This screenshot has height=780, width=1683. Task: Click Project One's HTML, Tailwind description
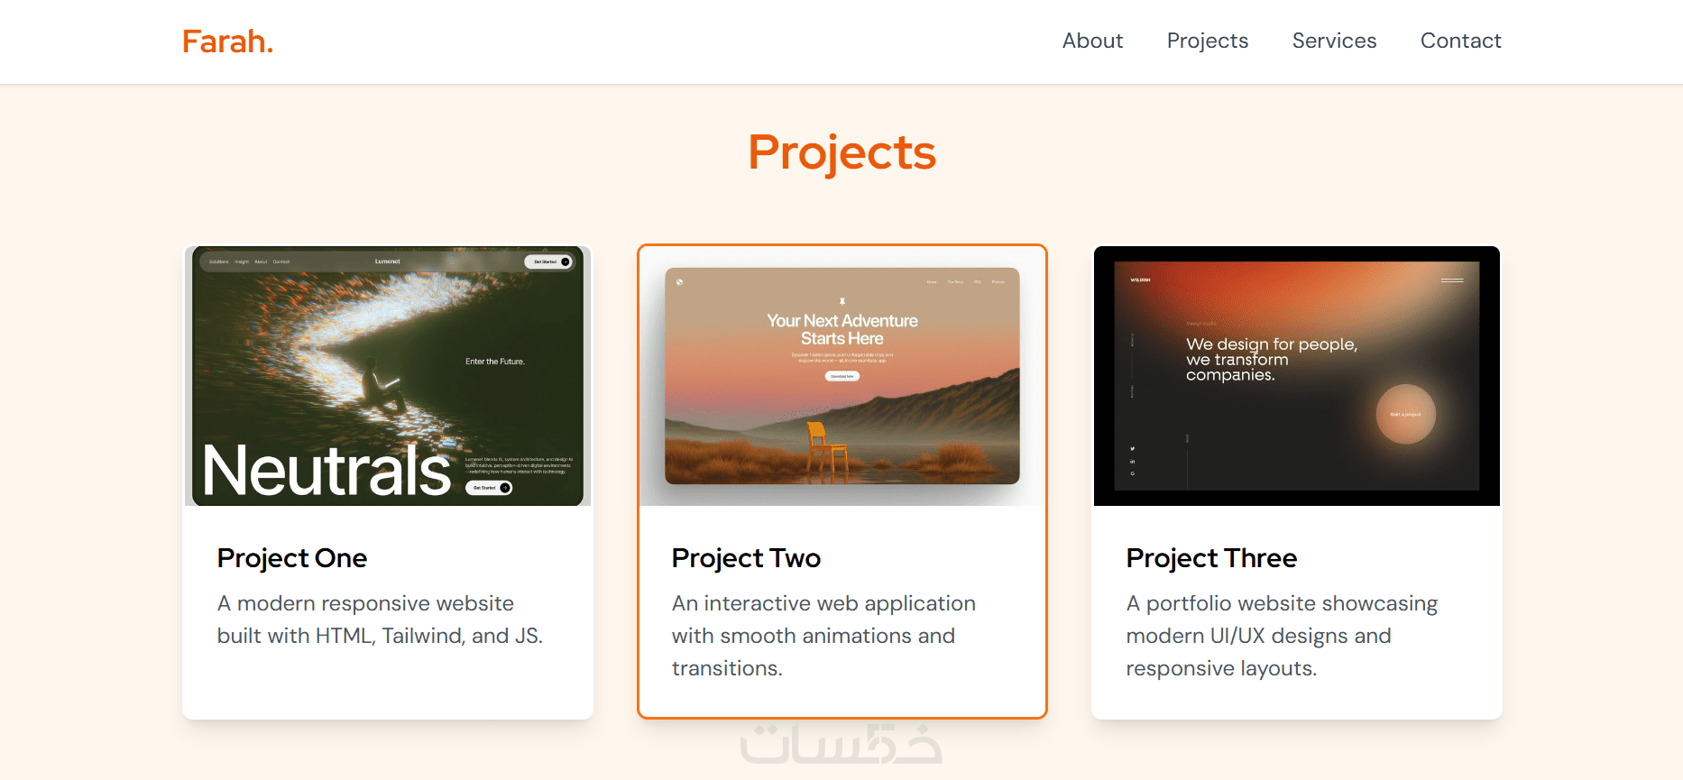click(380, 619)
